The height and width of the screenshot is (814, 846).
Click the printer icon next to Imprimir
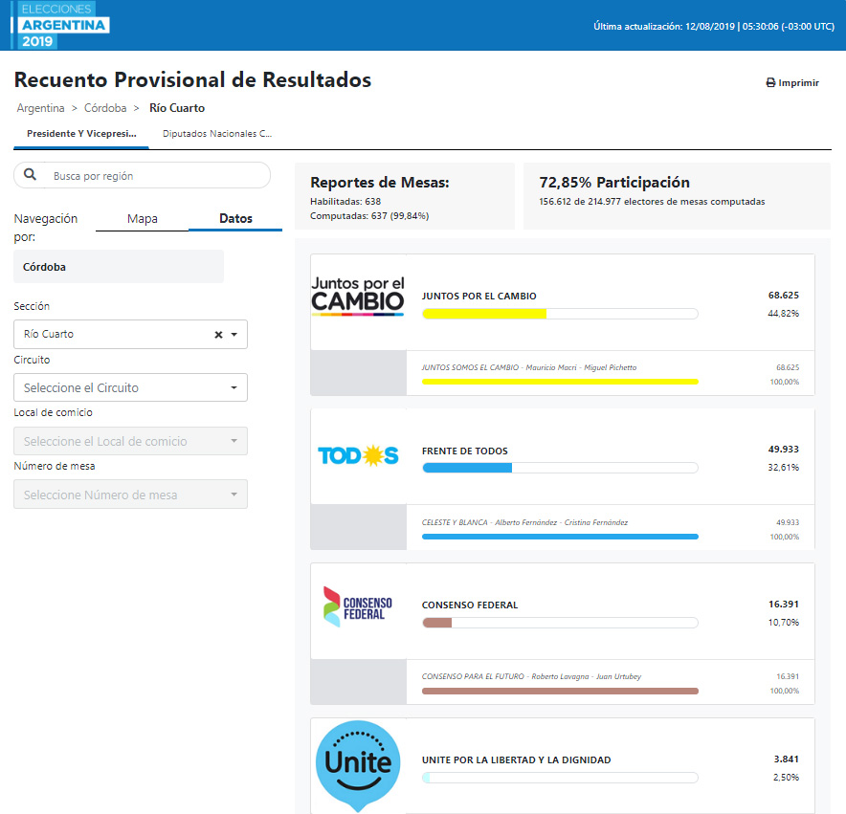[770, 82]
